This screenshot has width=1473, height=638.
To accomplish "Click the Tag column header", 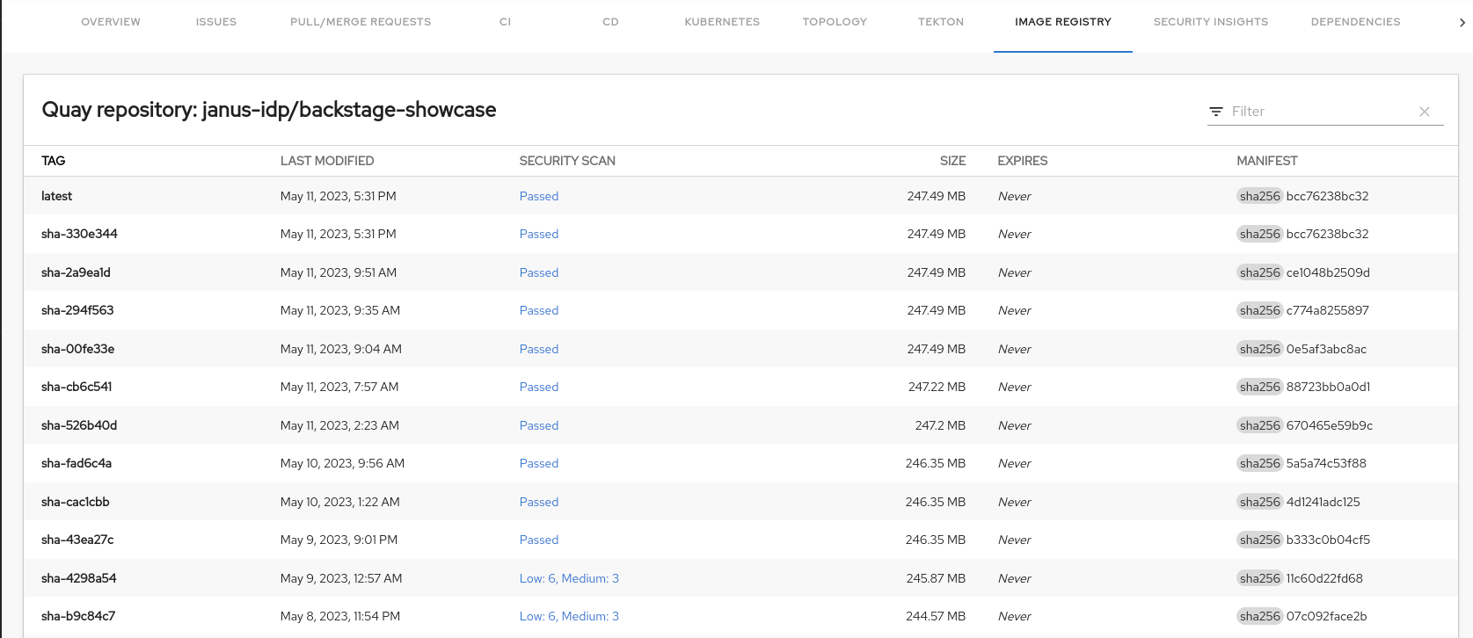I will pos(53,161).
